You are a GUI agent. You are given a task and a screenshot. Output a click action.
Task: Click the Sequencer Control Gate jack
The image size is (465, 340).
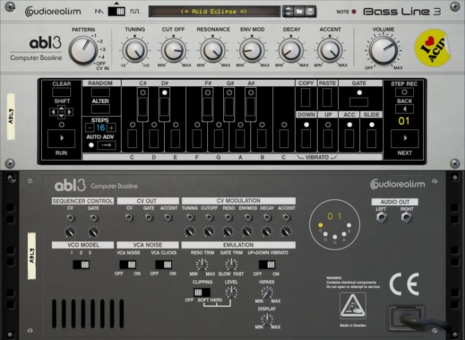94,218
